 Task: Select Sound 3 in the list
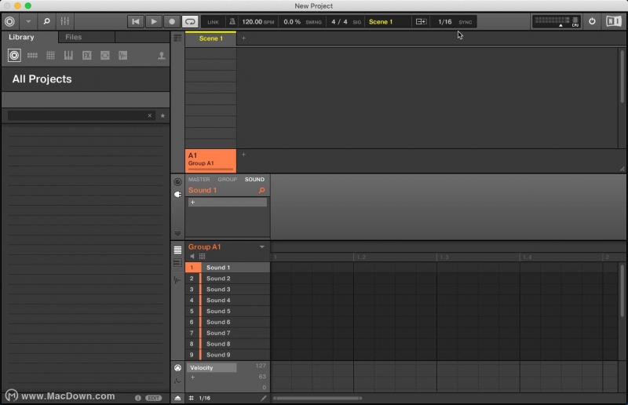coord(228,289)
